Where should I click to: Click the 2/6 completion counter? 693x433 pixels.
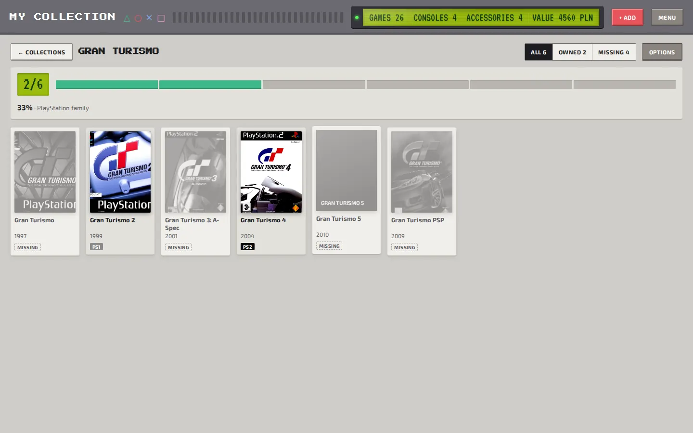[33, 84]
